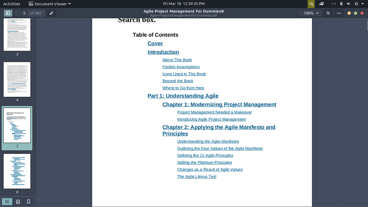This screenshot has width=368, height=207.
Task: Go to Defining the 12 Agile Principles
Action: [205, 156]
